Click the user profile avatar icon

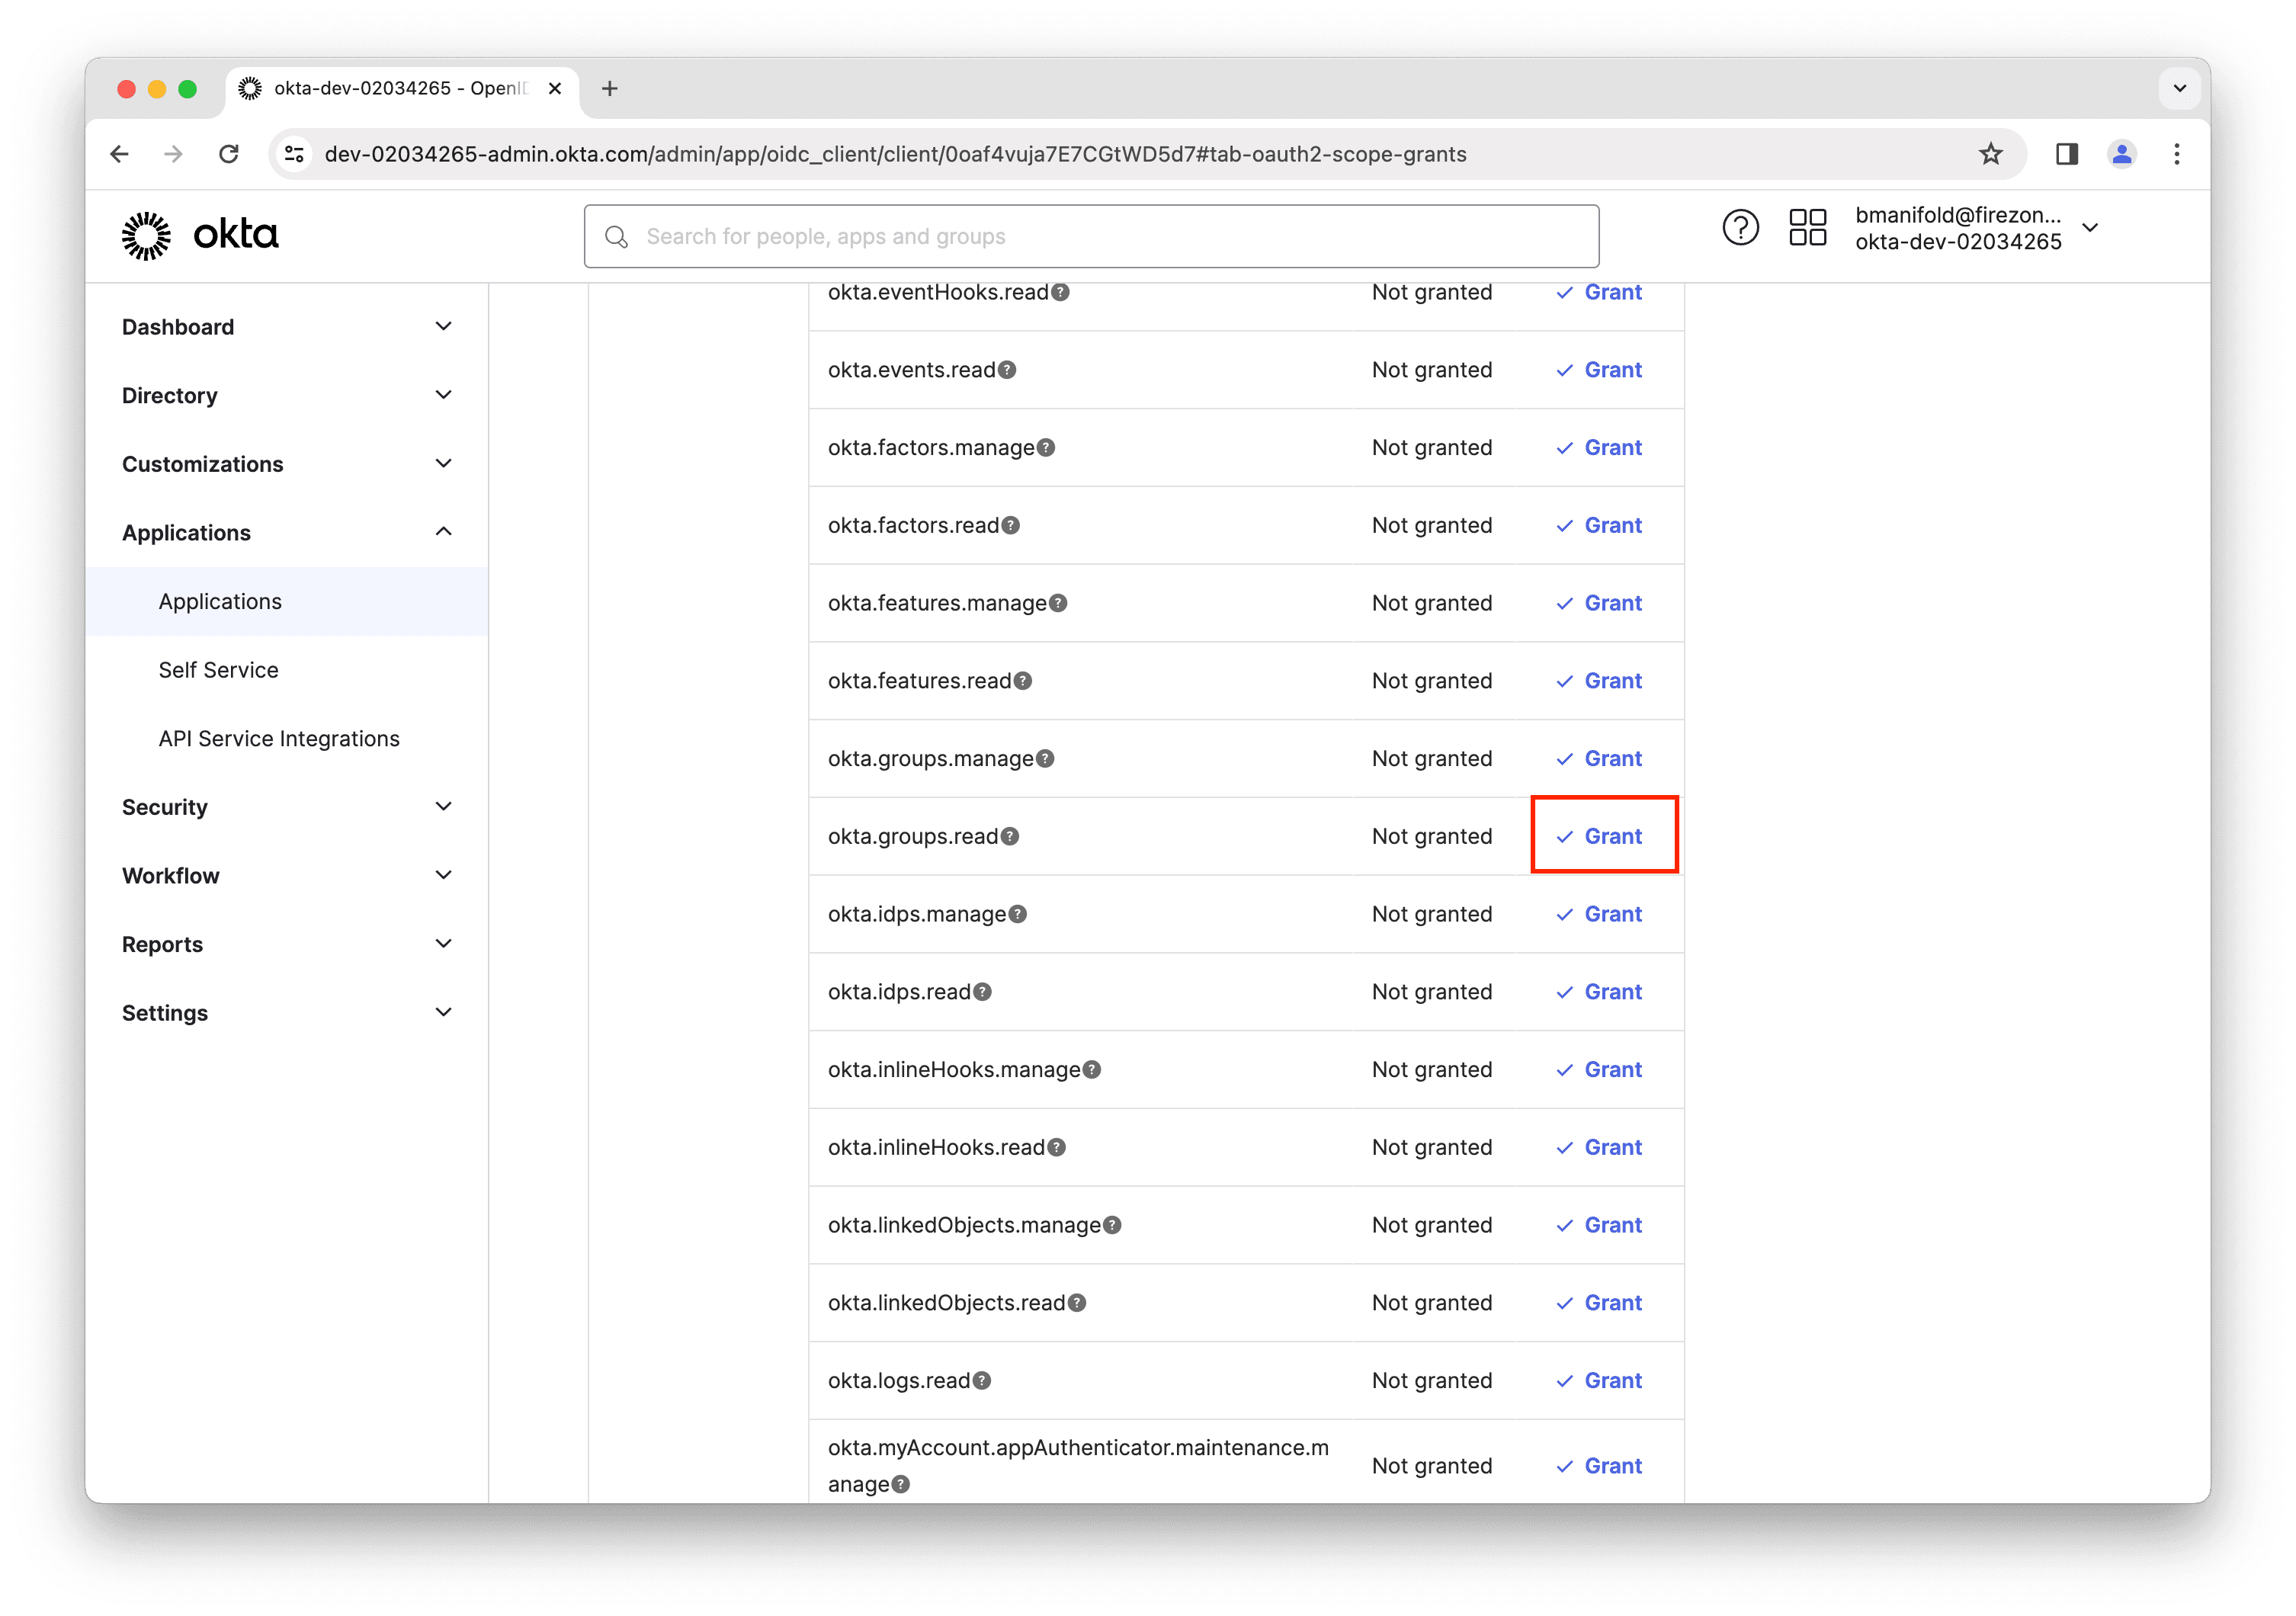pyautogui.click(x=2121, y=154)
